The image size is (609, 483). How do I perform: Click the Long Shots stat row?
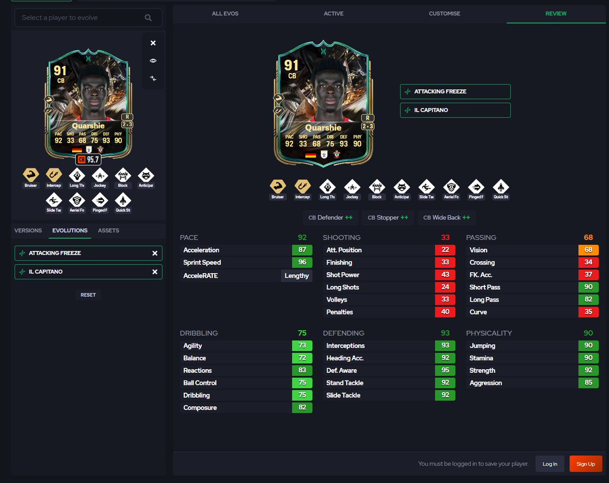(x=389, y=287)
